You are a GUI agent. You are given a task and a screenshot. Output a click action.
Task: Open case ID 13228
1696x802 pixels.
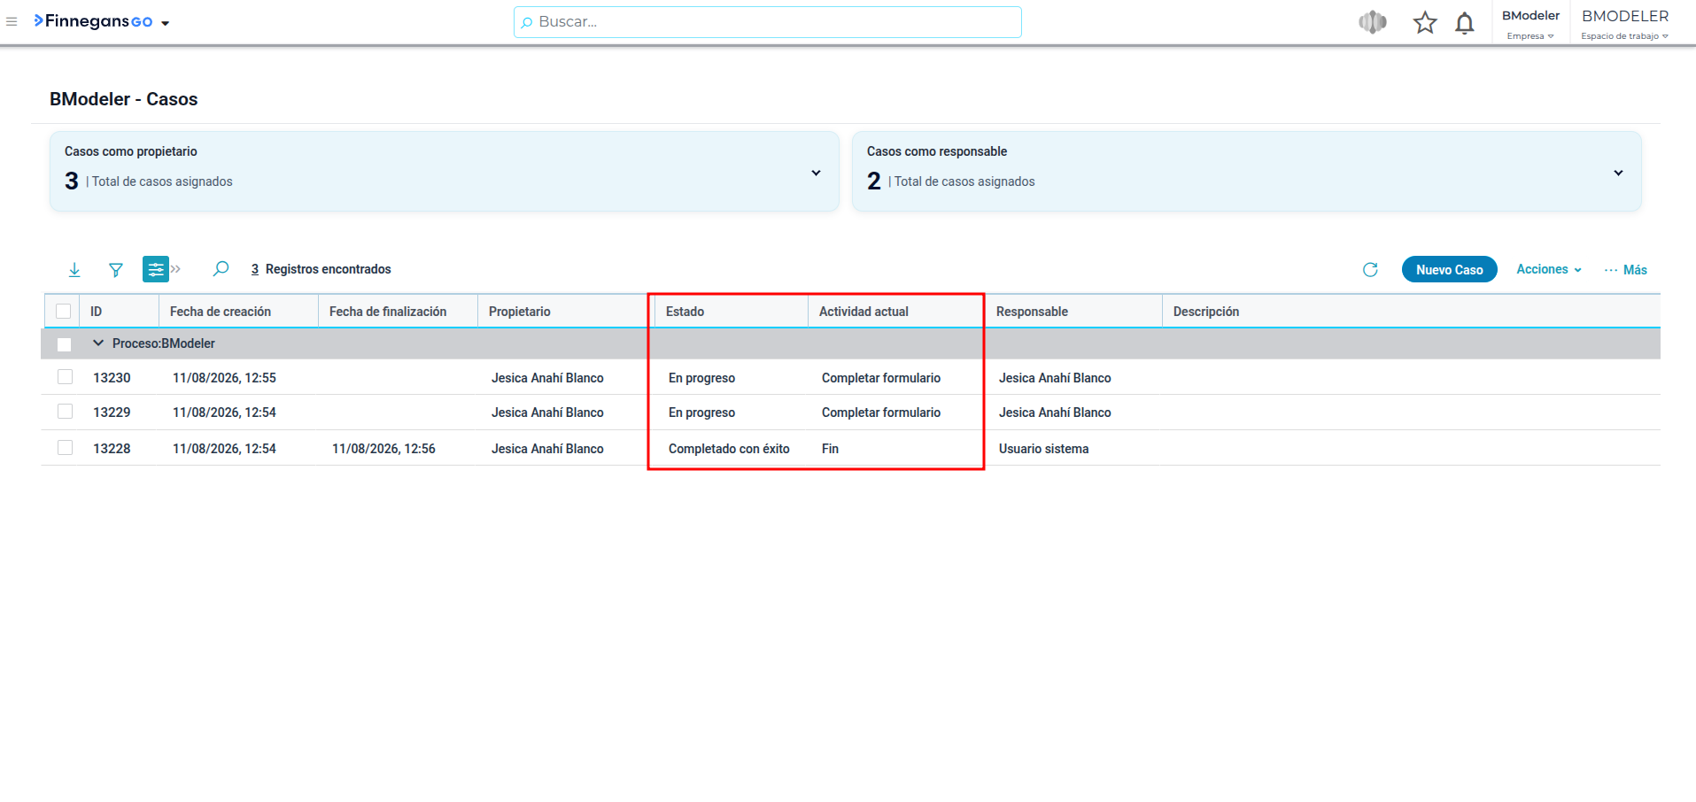click(x=112, y=449)
